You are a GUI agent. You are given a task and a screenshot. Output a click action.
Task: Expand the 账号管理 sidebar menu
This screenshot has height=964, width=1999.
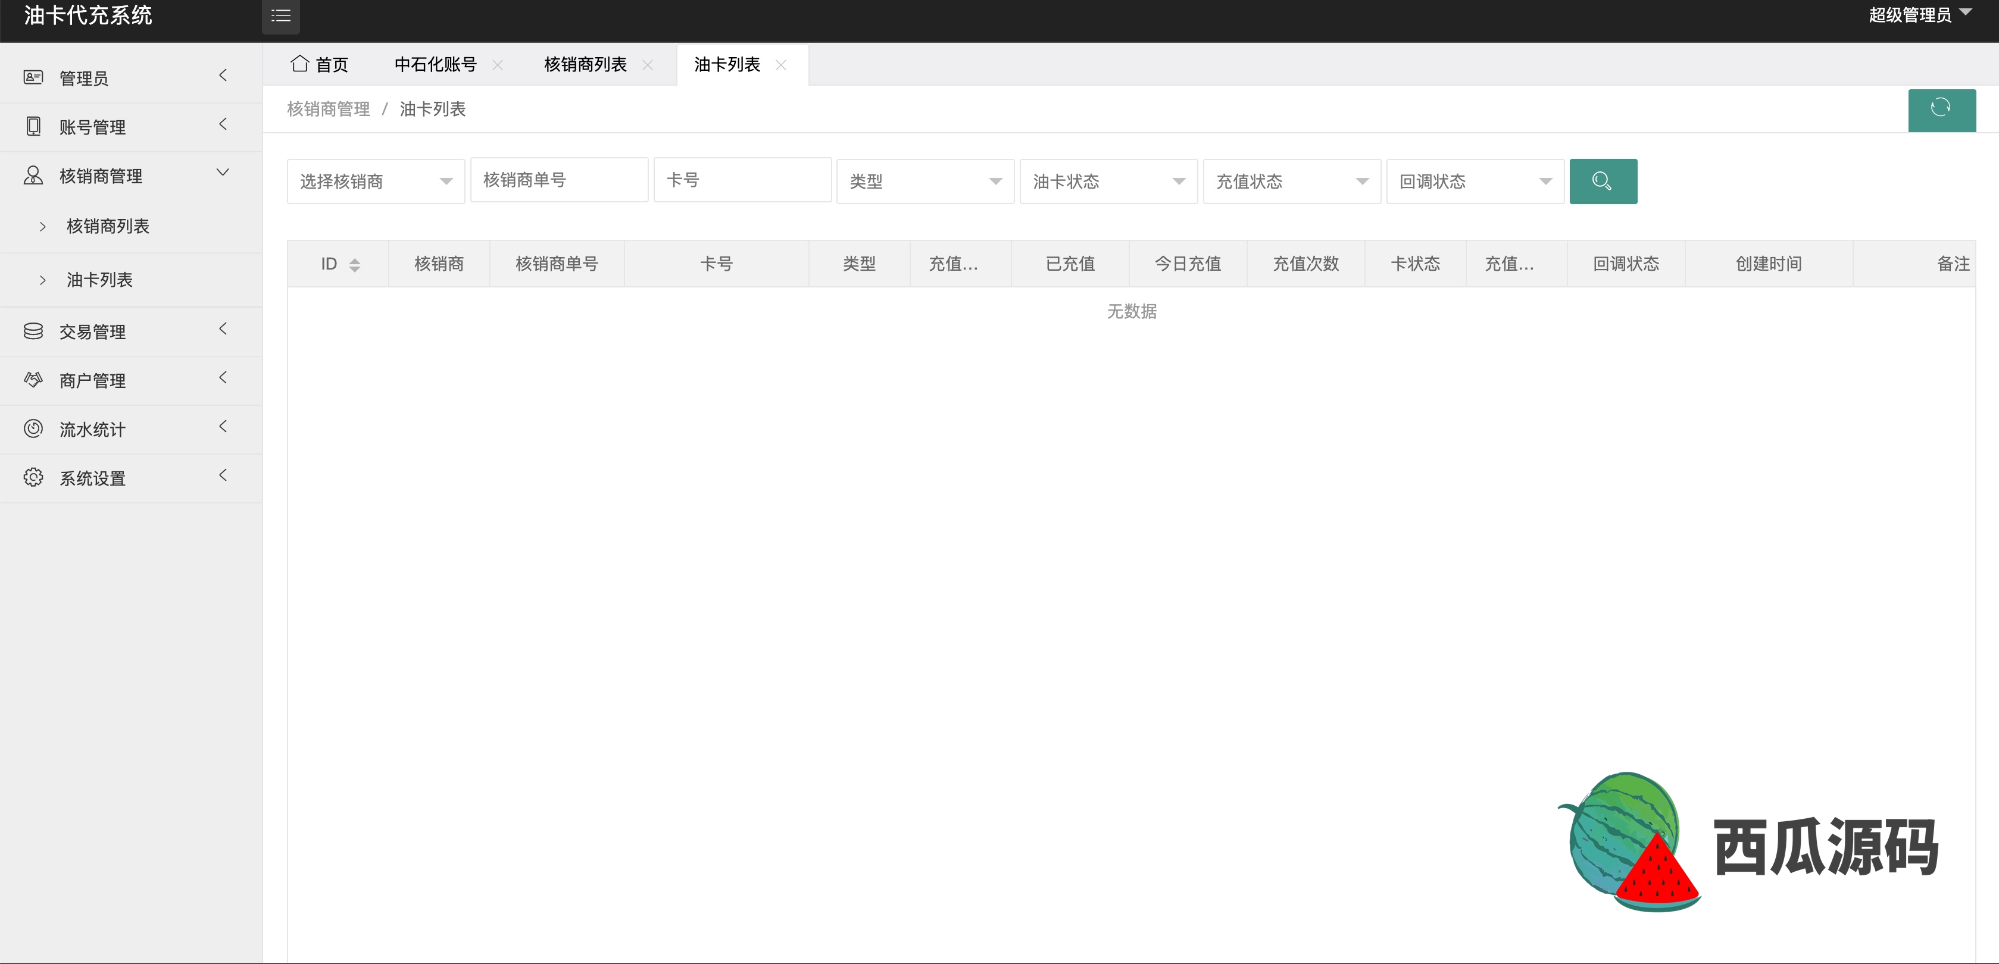pyautogui.click(x=131, y=126)
